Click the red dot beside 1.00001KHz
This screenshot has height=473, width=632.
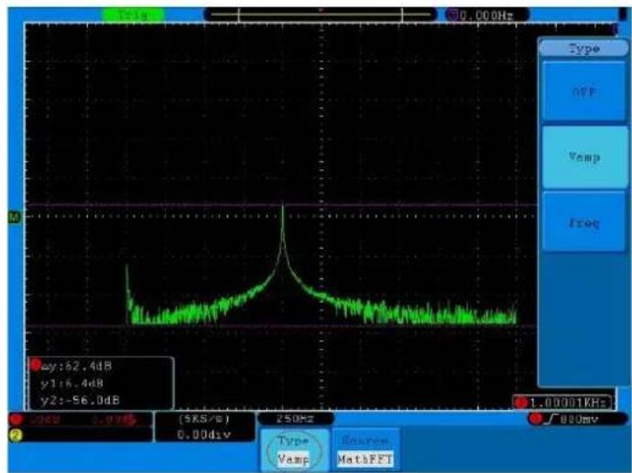[x=521, y=403]
